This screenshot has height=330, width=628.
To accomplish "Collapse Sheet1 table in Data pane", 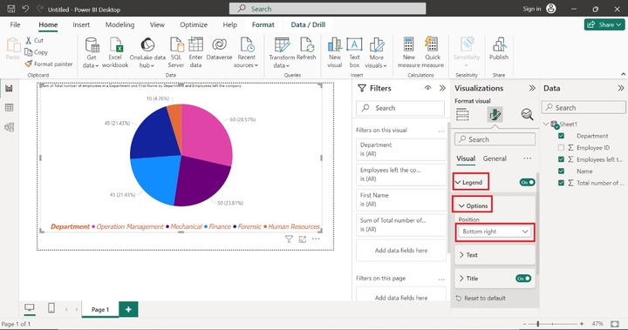I will [x=546, y=124].
